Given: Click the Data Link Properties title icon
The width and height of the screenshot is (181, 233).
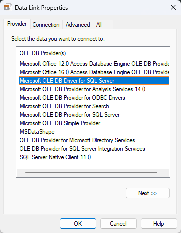Looking at the screenshot, I should [x=8, y=8].
